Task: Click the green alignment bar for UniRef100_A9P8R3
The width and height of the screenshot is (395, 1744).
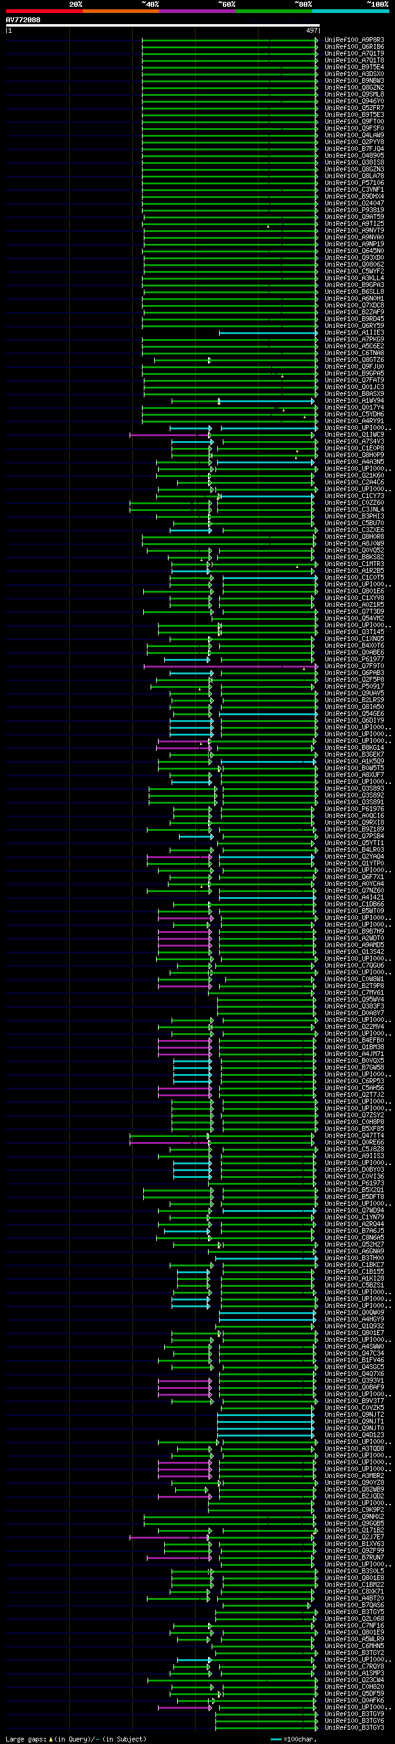Action: coord(230,41)
